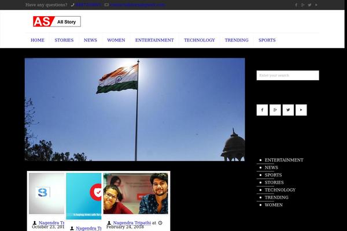347x231 pixels.
Task: Click the search input field
Action: pyautogui.click(x=287, y=76)
